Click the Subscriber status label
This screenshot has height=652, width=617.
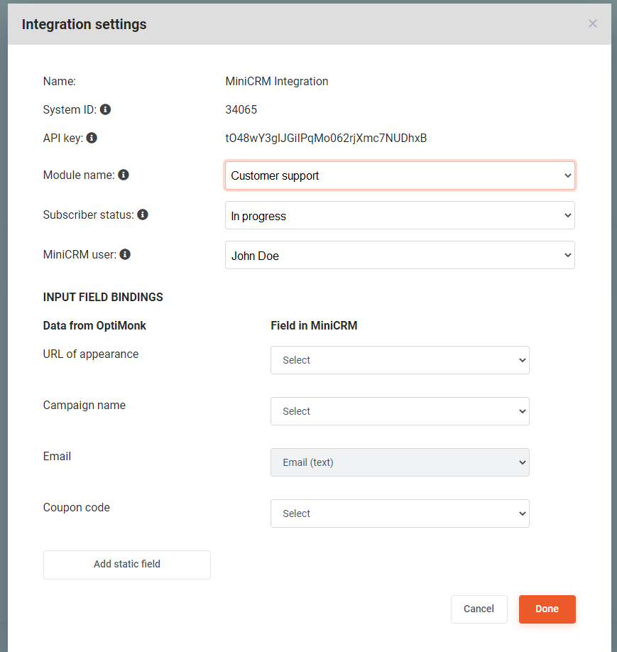(x=89, y=215)
